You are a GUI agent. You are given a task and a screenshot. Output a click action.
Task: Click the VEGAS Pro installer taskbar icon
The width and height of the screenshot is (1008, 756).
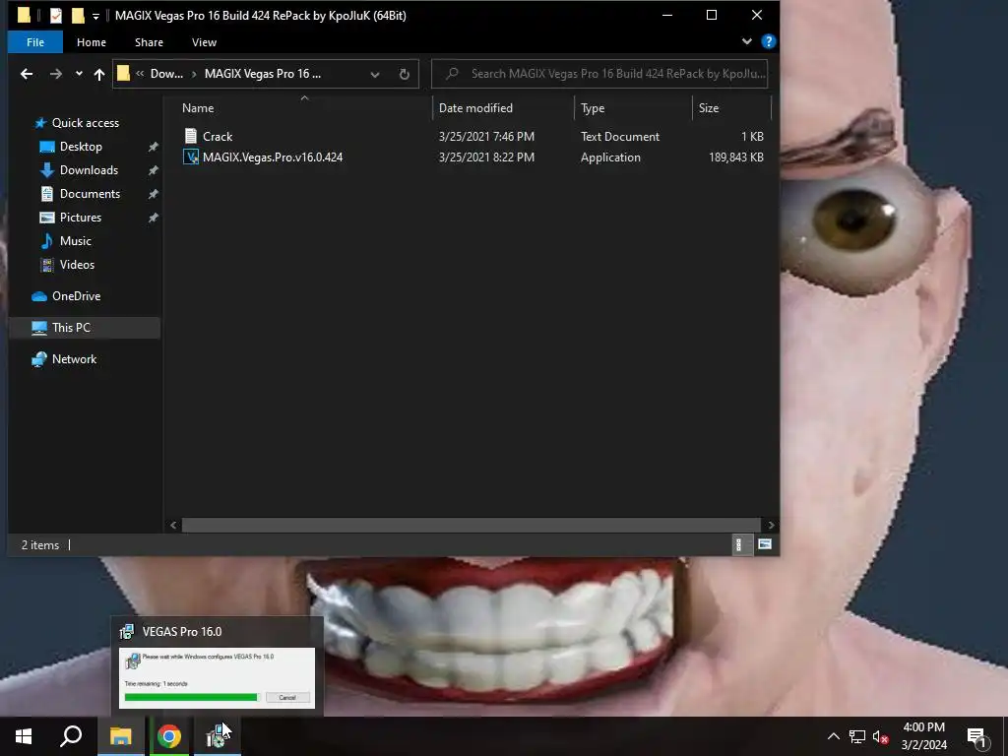tap(218, 736)
